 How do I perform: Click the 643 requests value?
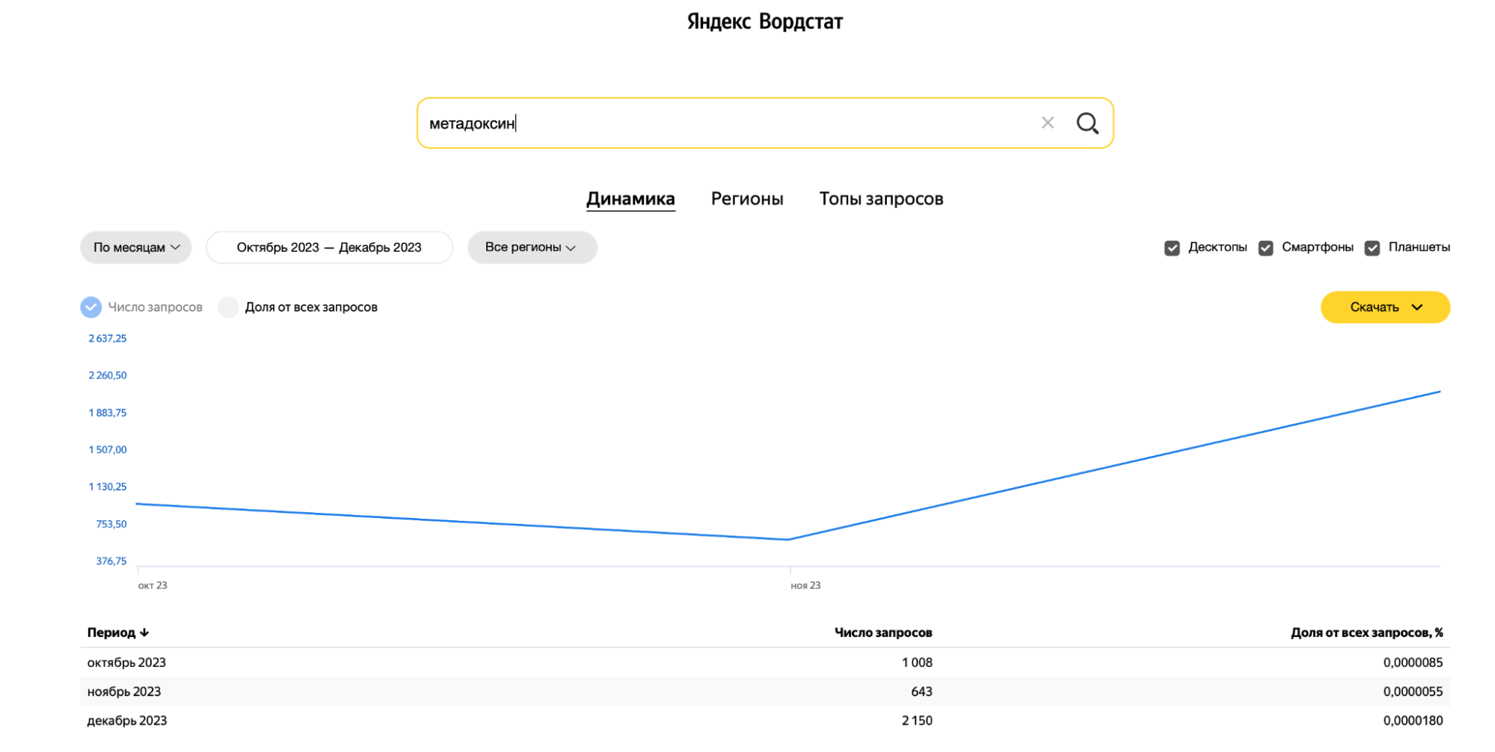pyautogui.click(x=921, y=691)
